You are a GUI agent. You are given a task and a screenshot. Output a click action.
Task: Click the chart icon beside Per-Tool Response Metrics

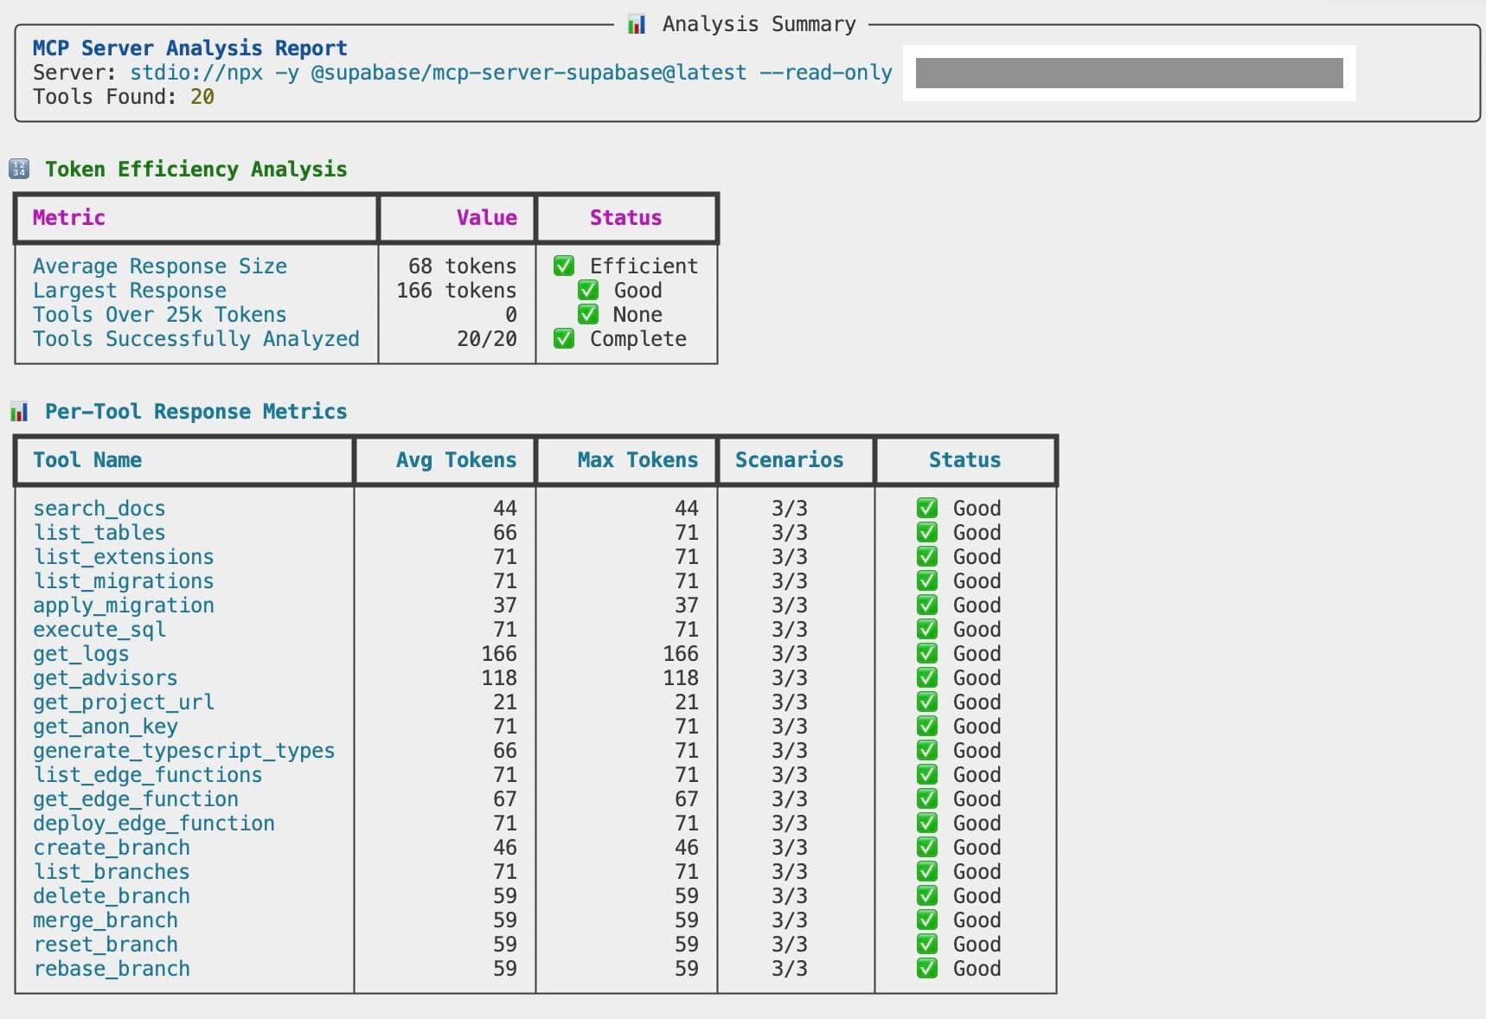pos(19,412)
